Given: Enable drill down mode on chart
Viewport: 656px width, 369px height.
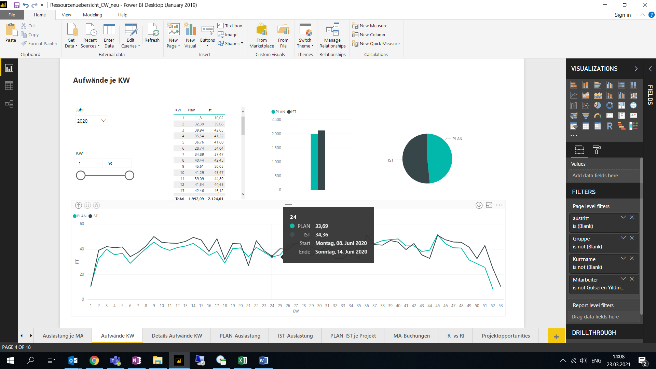Looking at the screenshot, I should [x=479, y=205].
